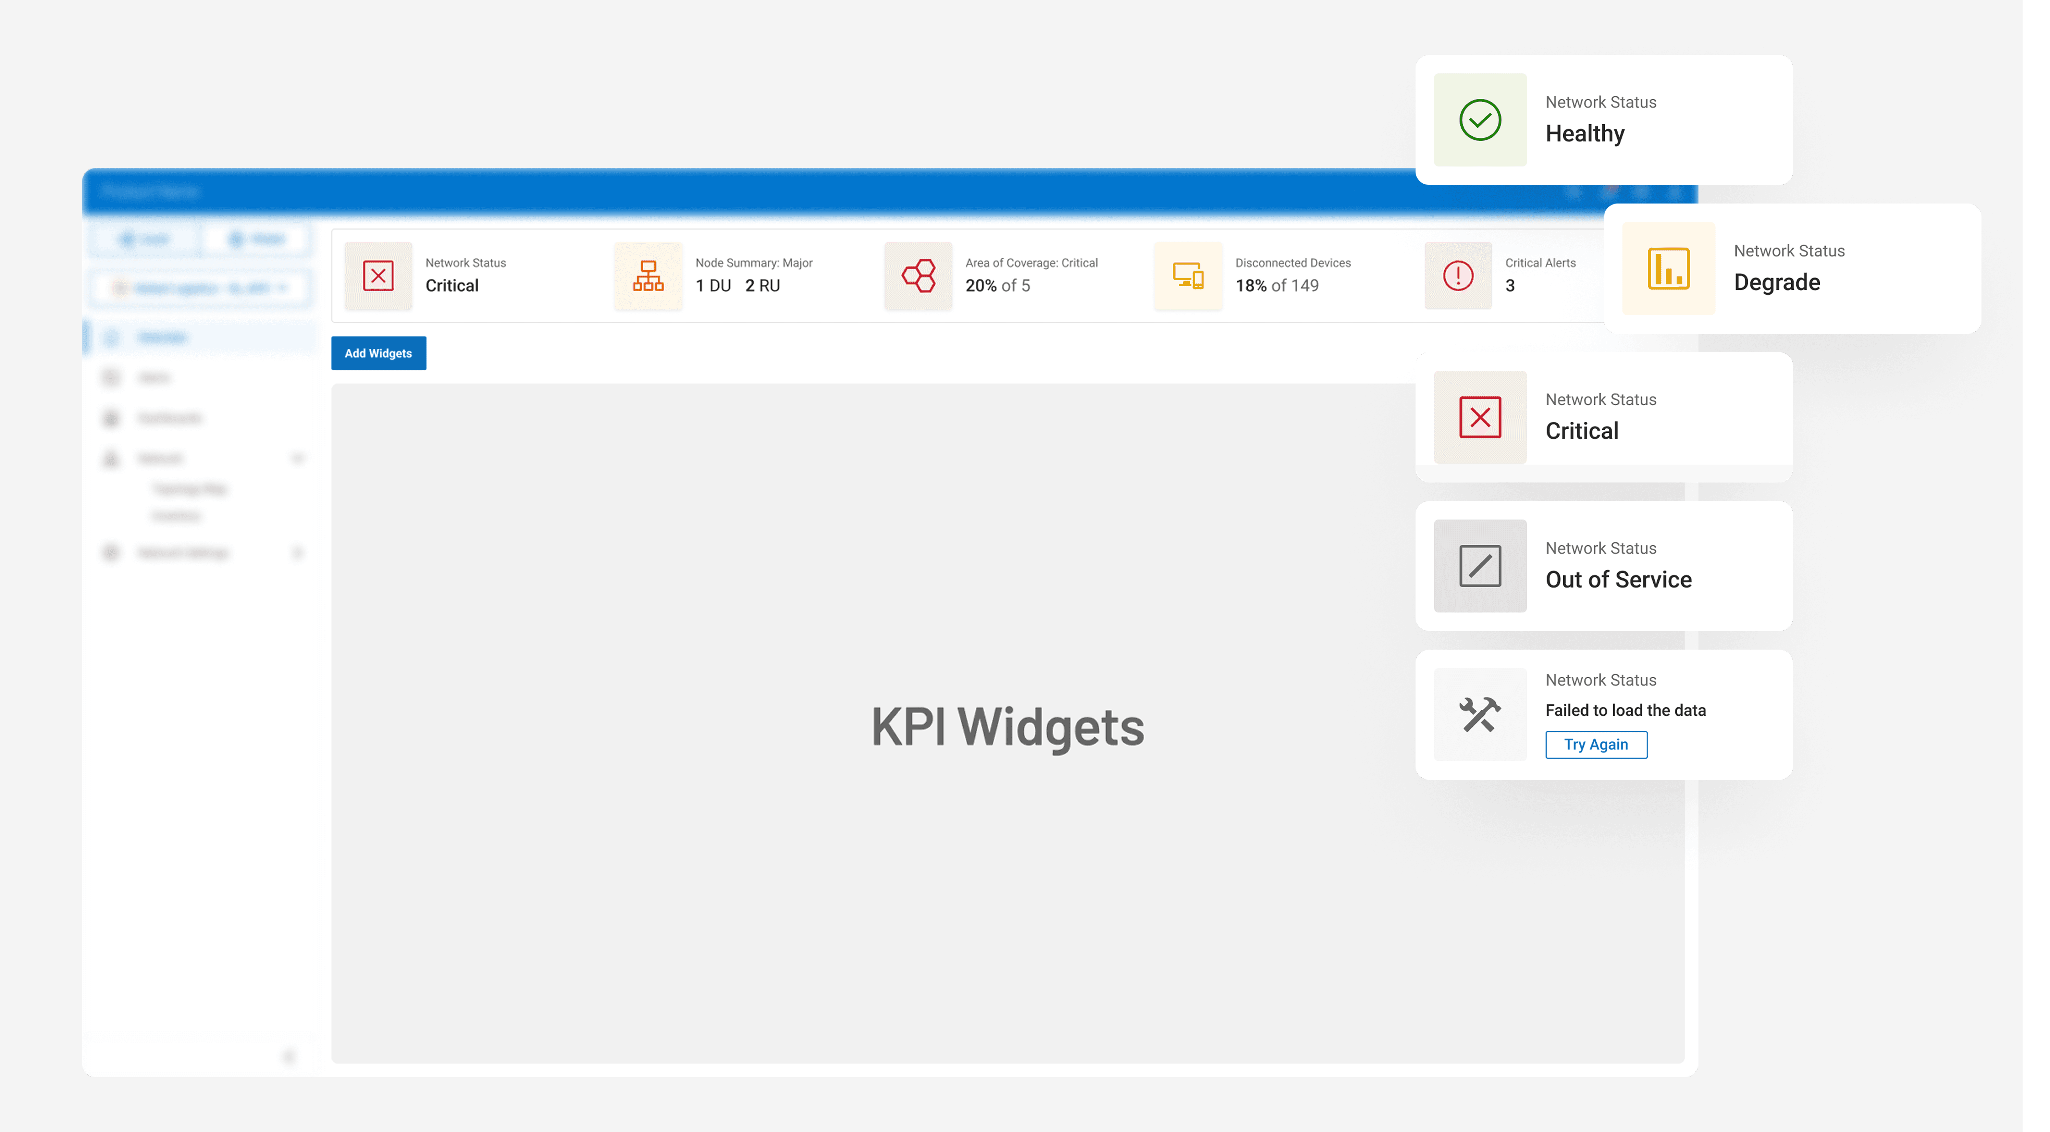The width and height of the screenshot is (2050, 1132).
Task: Click the orange Degrade bar chart icon
Action: 1668,268
